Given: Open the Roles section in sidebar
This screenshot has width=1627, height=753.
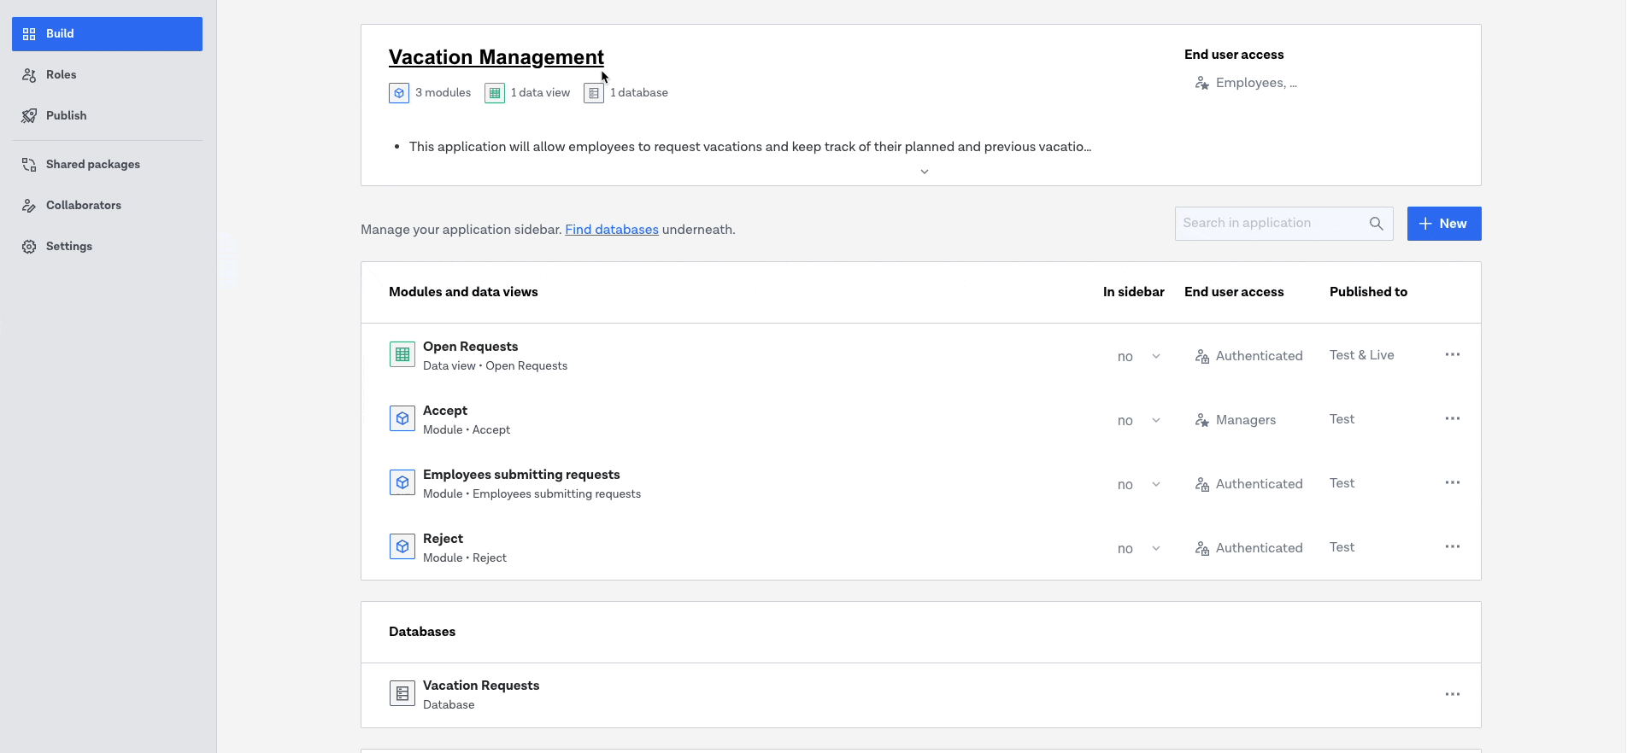Looking at the screenshot, I should [61, 74].
